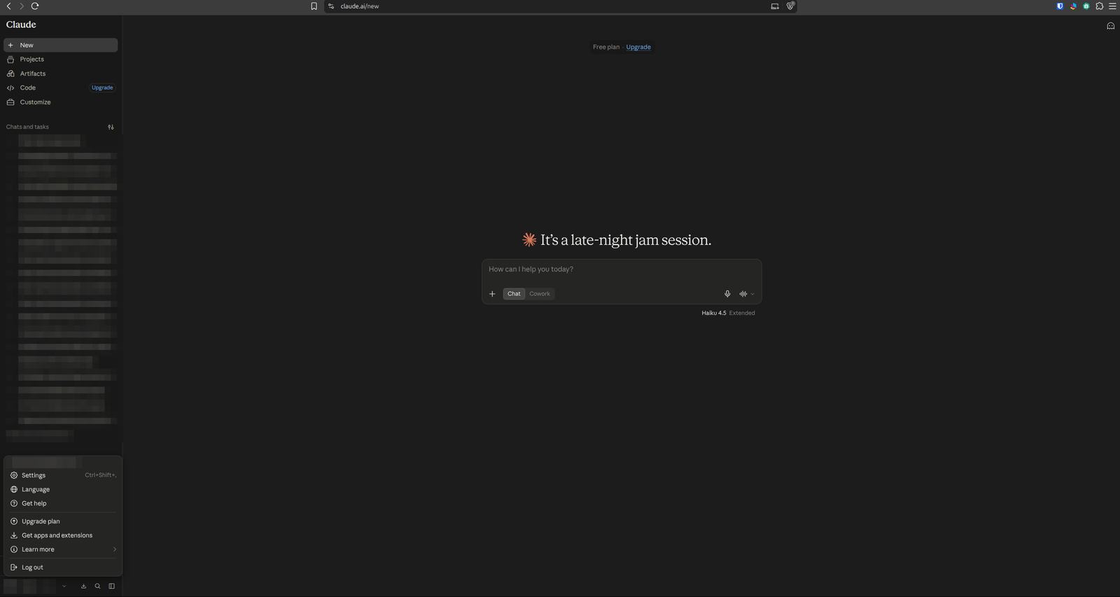Viewport: 1120px width, 597px height.
Task: Click the 'Chats and tasks' heading
Action: point(27,127)
